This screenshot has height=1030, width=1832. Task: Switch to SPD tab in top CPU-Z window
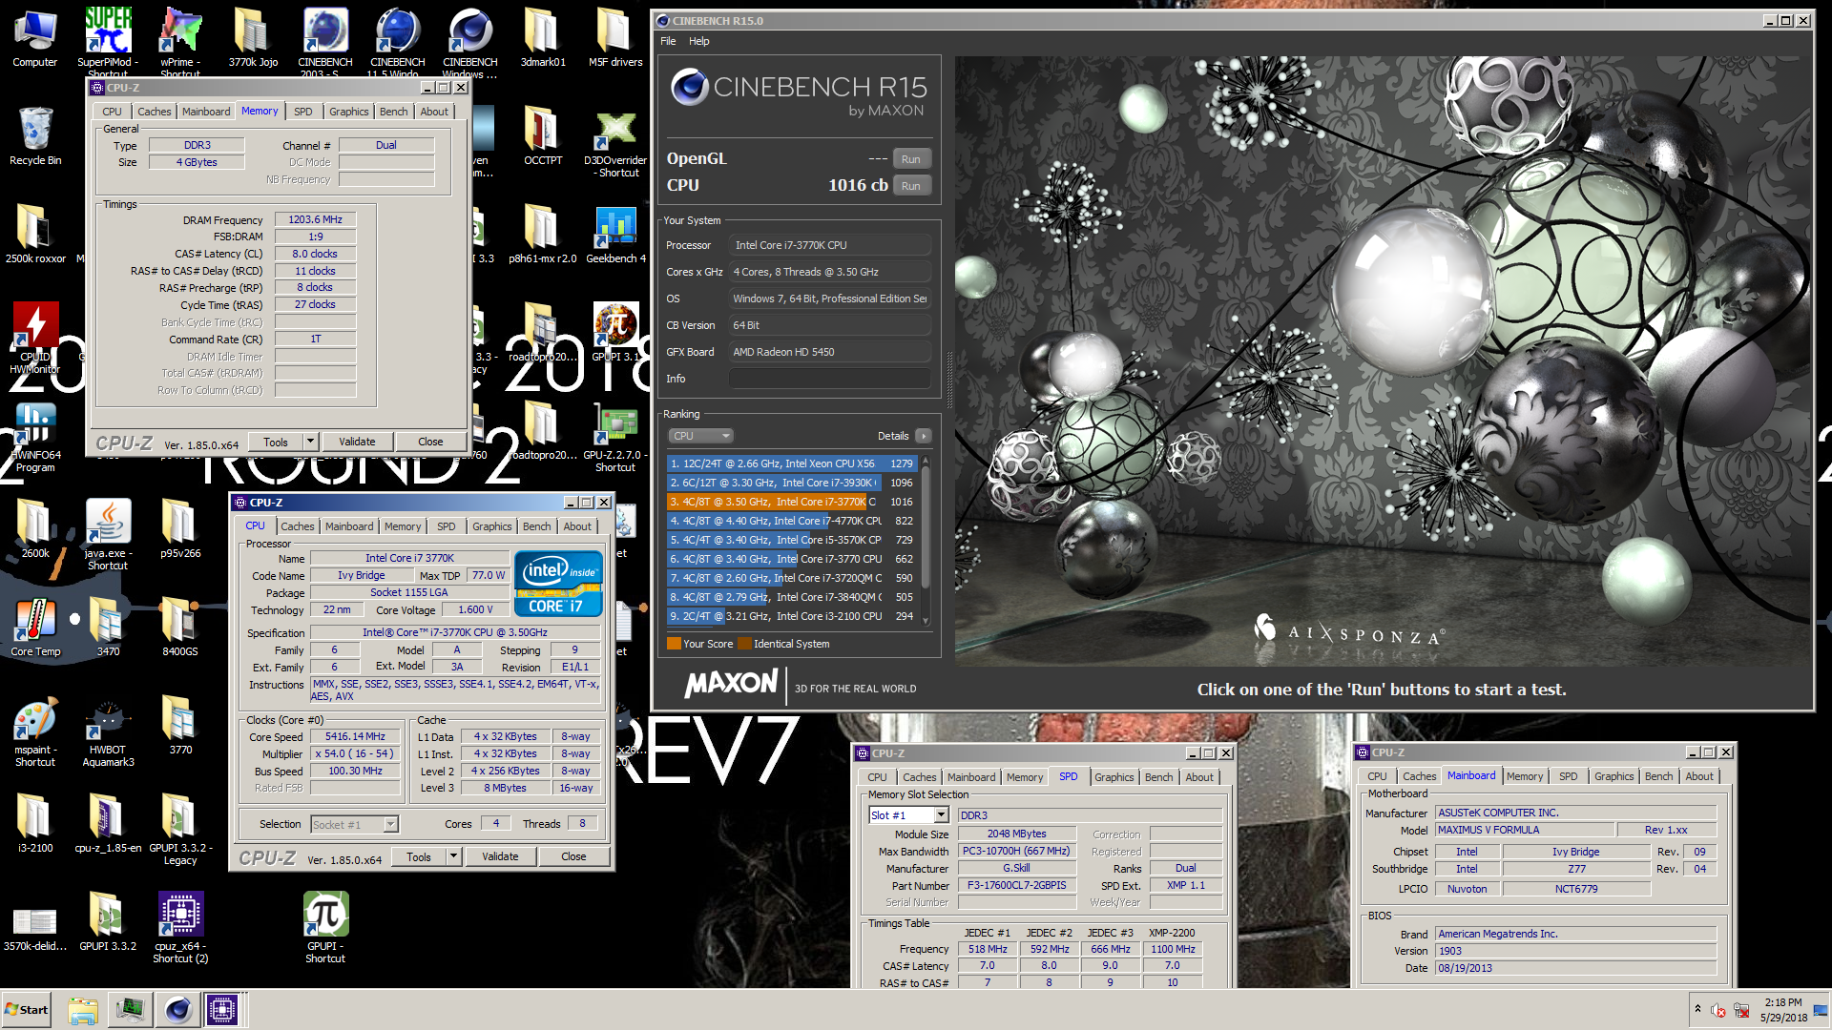coord(303,112)
